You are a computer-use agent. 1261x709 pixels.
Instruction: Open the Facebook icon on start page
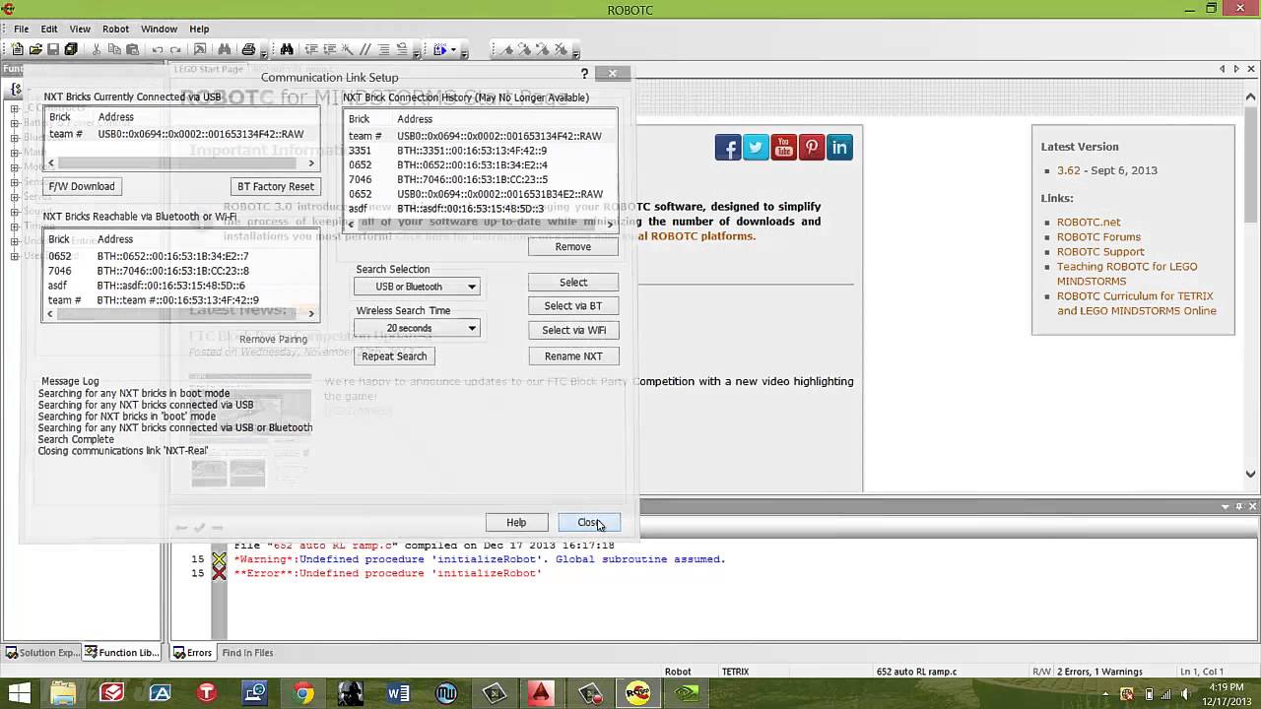click(x=728, y=148)
